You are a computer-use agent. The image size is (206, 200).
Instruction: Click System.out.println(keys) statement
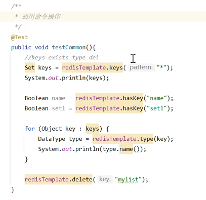click(x=67, y=78)
